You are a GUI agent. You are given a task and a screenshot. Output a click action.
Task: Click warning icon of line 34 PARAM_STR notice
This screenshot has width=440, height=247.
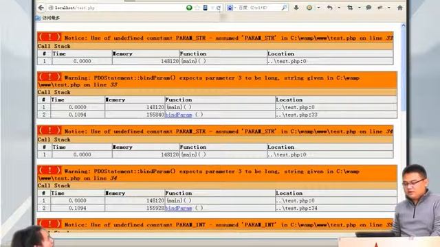(49, 130)
